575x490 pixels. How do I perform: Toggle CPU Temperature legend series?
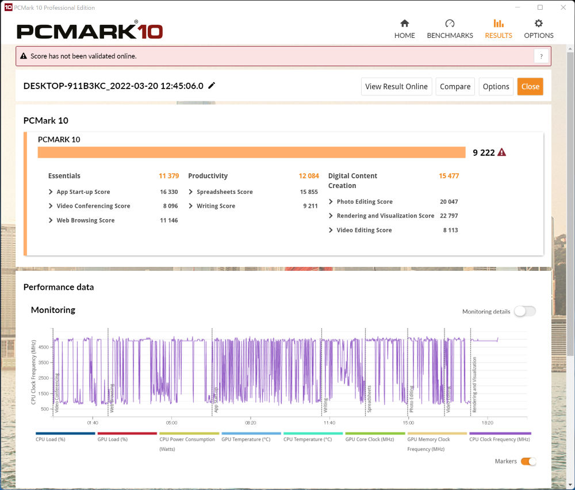click(313, 437)
